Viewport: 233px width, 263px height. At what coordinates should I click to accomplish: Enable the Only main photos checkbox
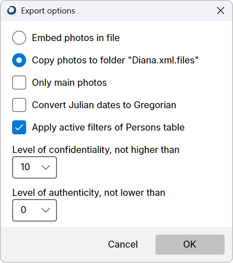tap(19, 83)
